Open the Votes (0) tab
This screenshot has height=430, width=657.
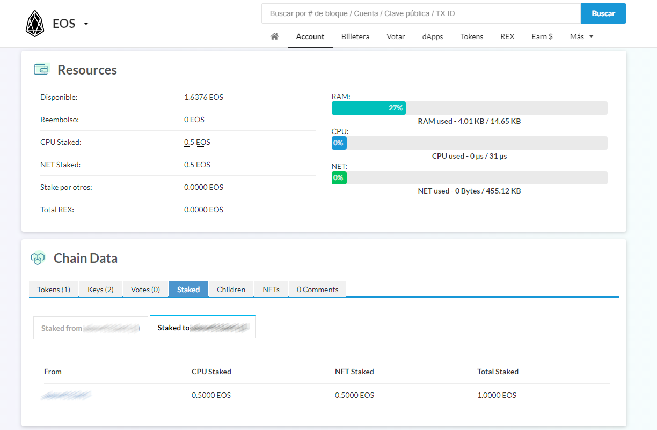point(145,289)
